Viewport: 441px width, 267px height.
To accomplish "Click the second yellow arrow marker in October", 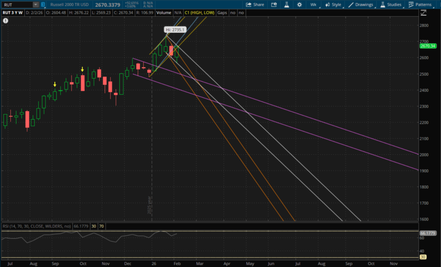I will pos(82,69).
